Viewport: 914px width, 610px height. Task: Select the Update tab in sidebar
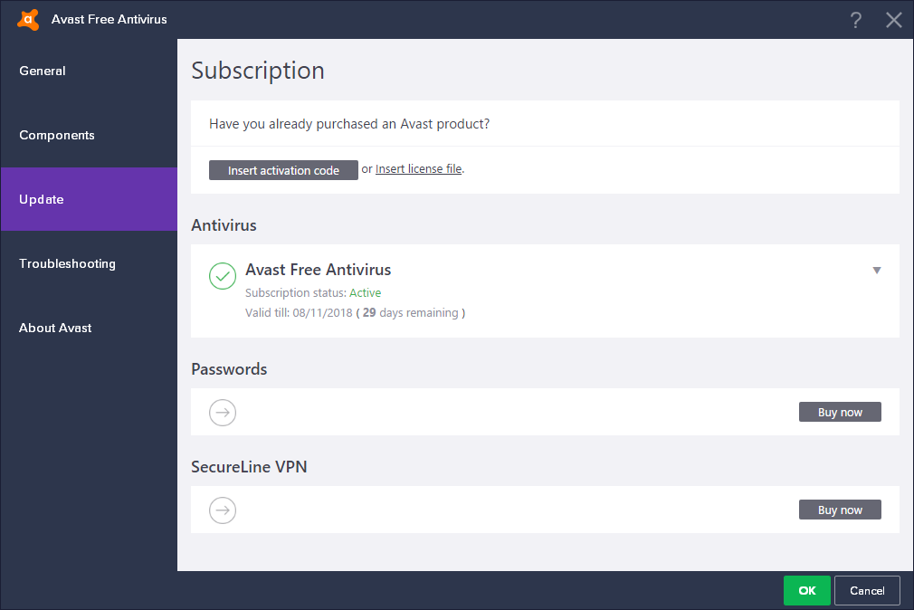click(89, 199)
